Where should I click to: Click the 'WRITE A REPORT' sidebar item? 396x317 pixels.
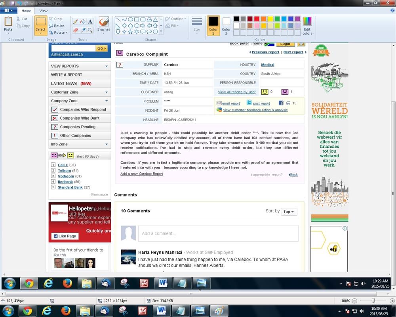tap(80, 75)
